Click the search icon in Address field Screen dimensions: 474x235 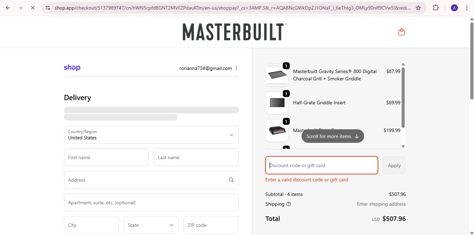point(231,180)
